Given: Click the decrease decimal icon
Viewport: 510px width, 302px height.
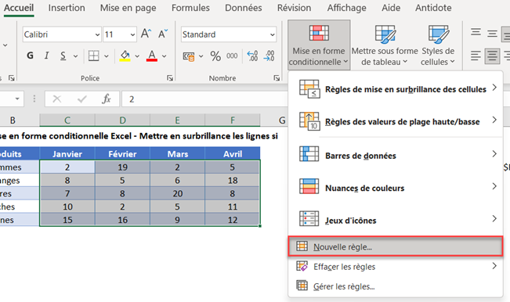Looking at the screenshot, I should [x=269, y=56].
